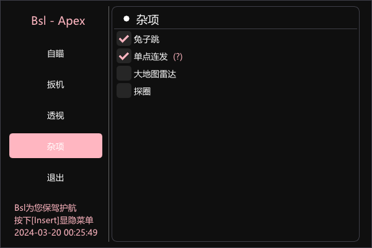Click the 2024-03-20 timestamp in the footer

tap(56, 232)
